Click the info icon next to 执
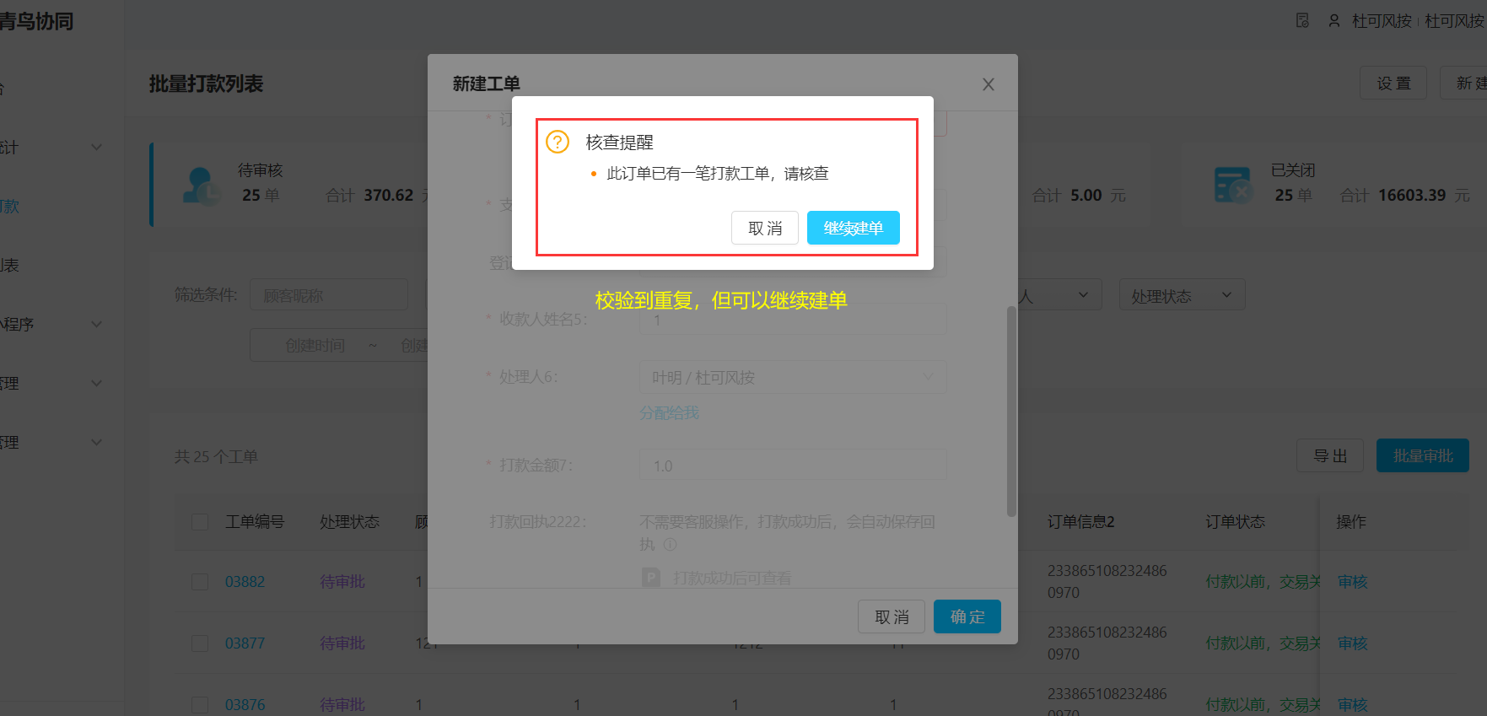The height and width of the screenshot is (716, 1487). click(671, 544)
